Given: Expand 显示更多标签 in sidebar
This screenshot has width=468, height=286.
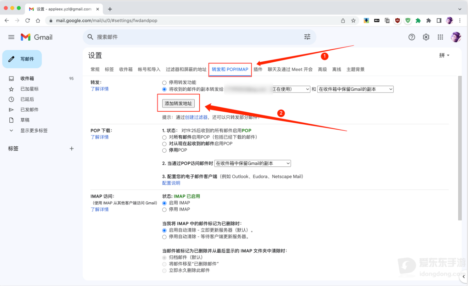Looking at the screenshot, I should (34, 131).
